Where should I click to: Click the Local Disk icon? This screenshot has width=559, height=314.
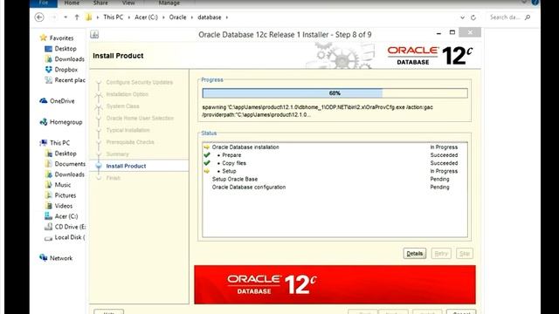[x=49, y=238]
